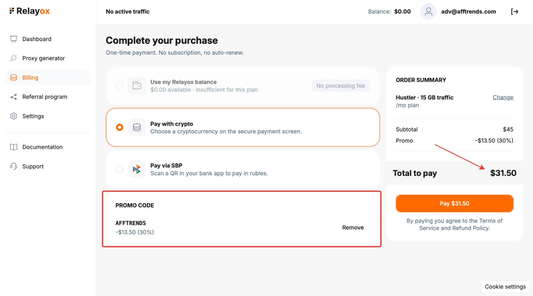The height and width of the screenshot is (296, 533).
Task: Click the Relayox logo
Action: tap(30, 11)
